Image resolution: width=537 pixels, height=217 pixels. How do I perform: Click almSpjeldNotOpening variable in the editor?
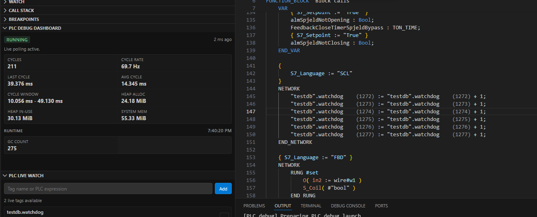(x=320, y=20)
